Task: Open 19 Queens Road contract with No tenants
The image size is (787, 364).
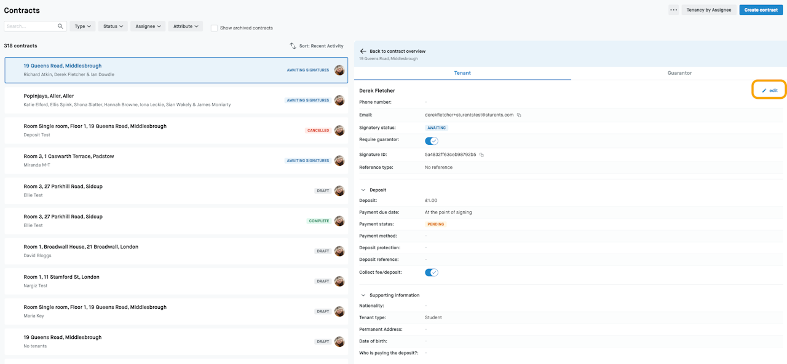Action: pos(176,341)
